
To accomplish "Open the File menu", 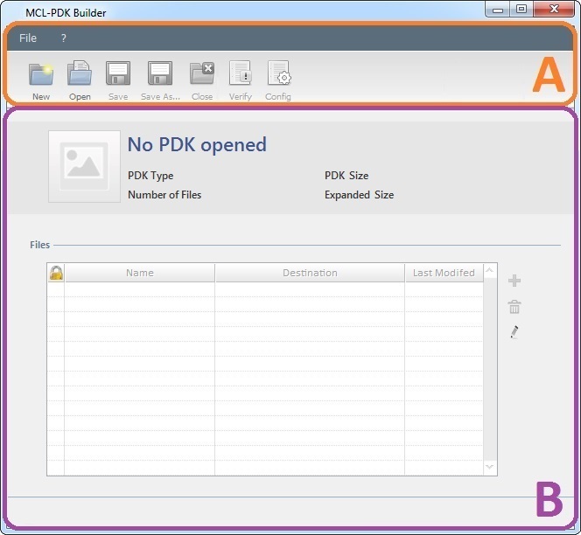I will [28, 38].
